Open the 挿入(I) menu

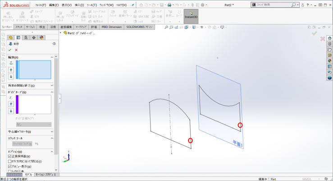point(79,5)
